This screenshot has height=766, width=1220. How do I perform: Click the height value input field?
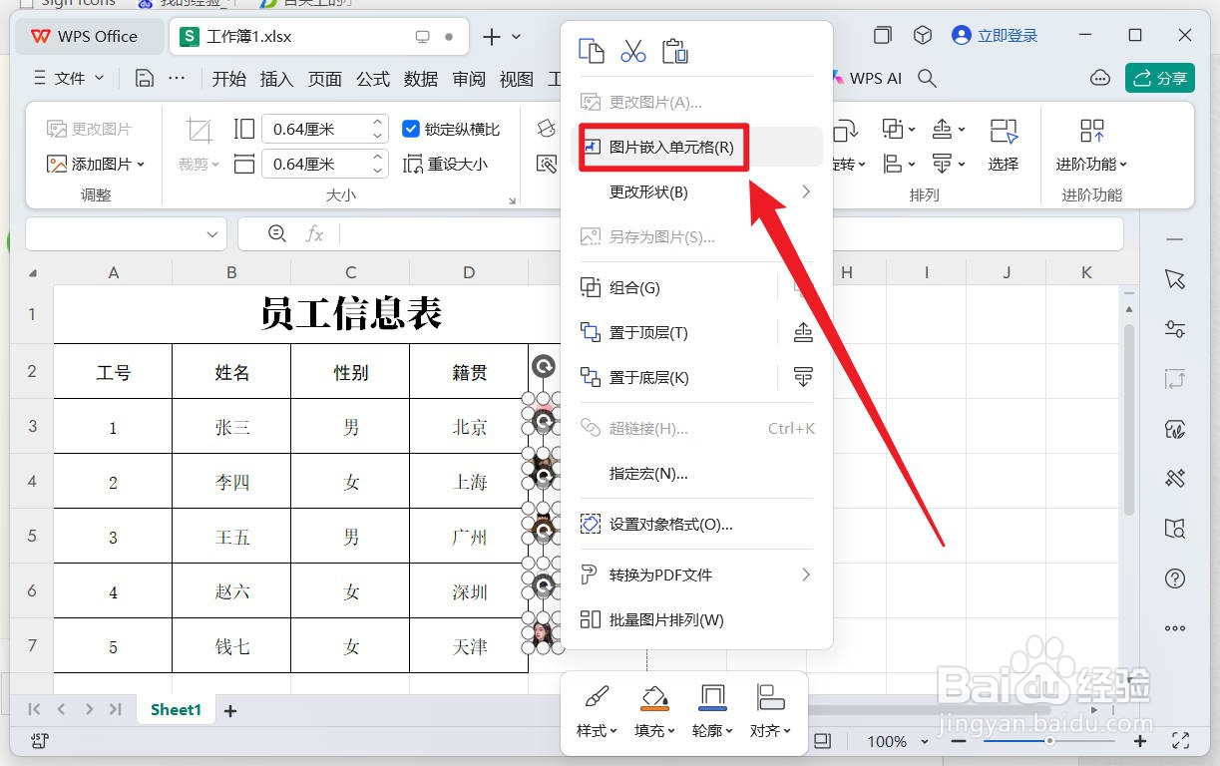314,129
